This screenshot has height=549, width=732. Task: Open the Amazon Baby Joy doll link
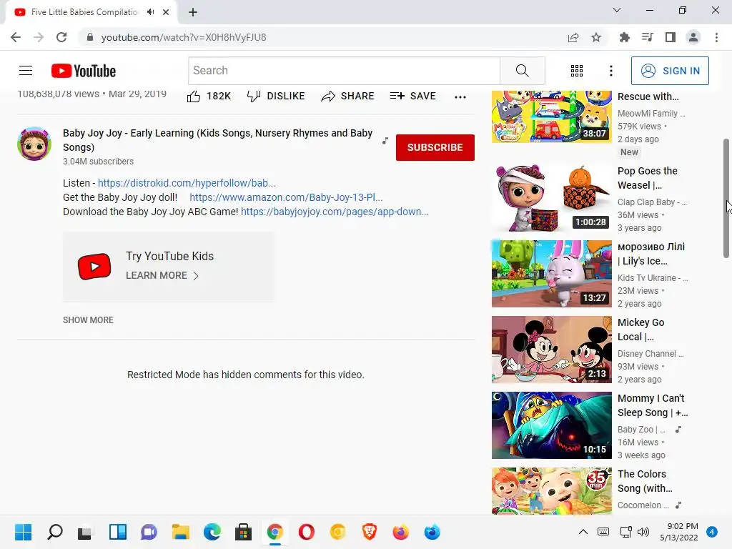[x=286, y=197]
